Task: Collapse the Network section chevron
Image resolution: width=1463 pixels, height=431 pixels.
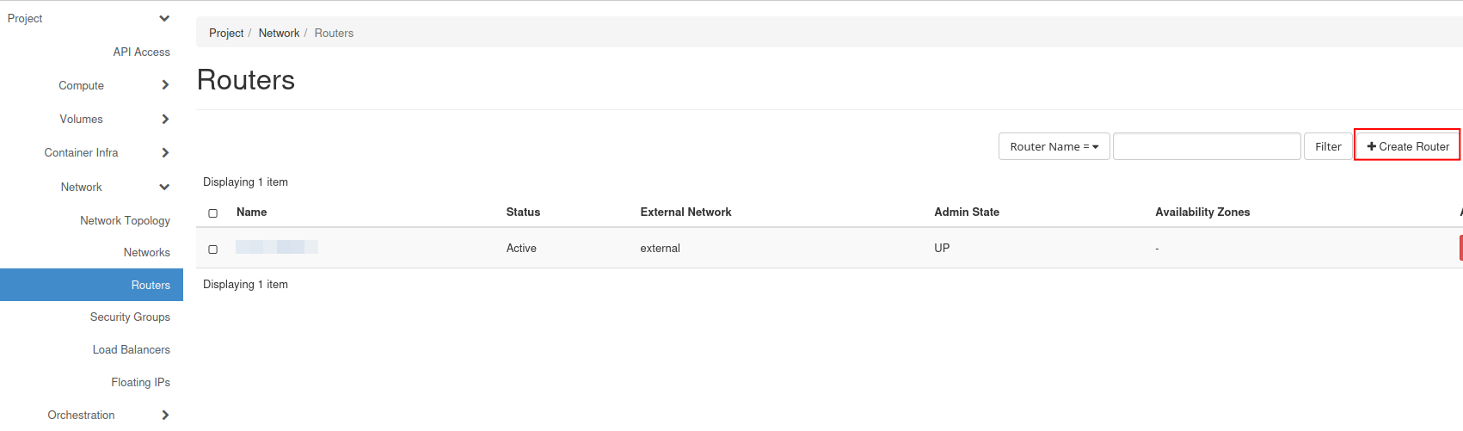Action: coord(164,187)
